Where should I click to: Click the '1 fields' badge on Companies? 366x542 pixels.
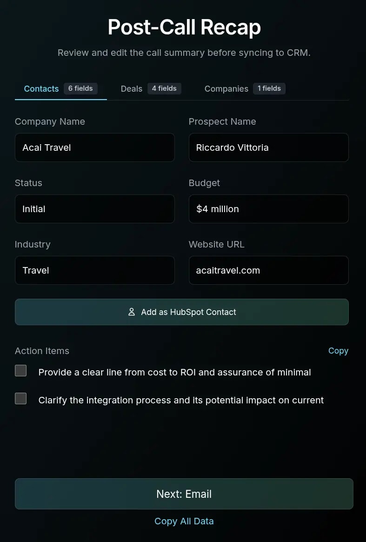269,88
